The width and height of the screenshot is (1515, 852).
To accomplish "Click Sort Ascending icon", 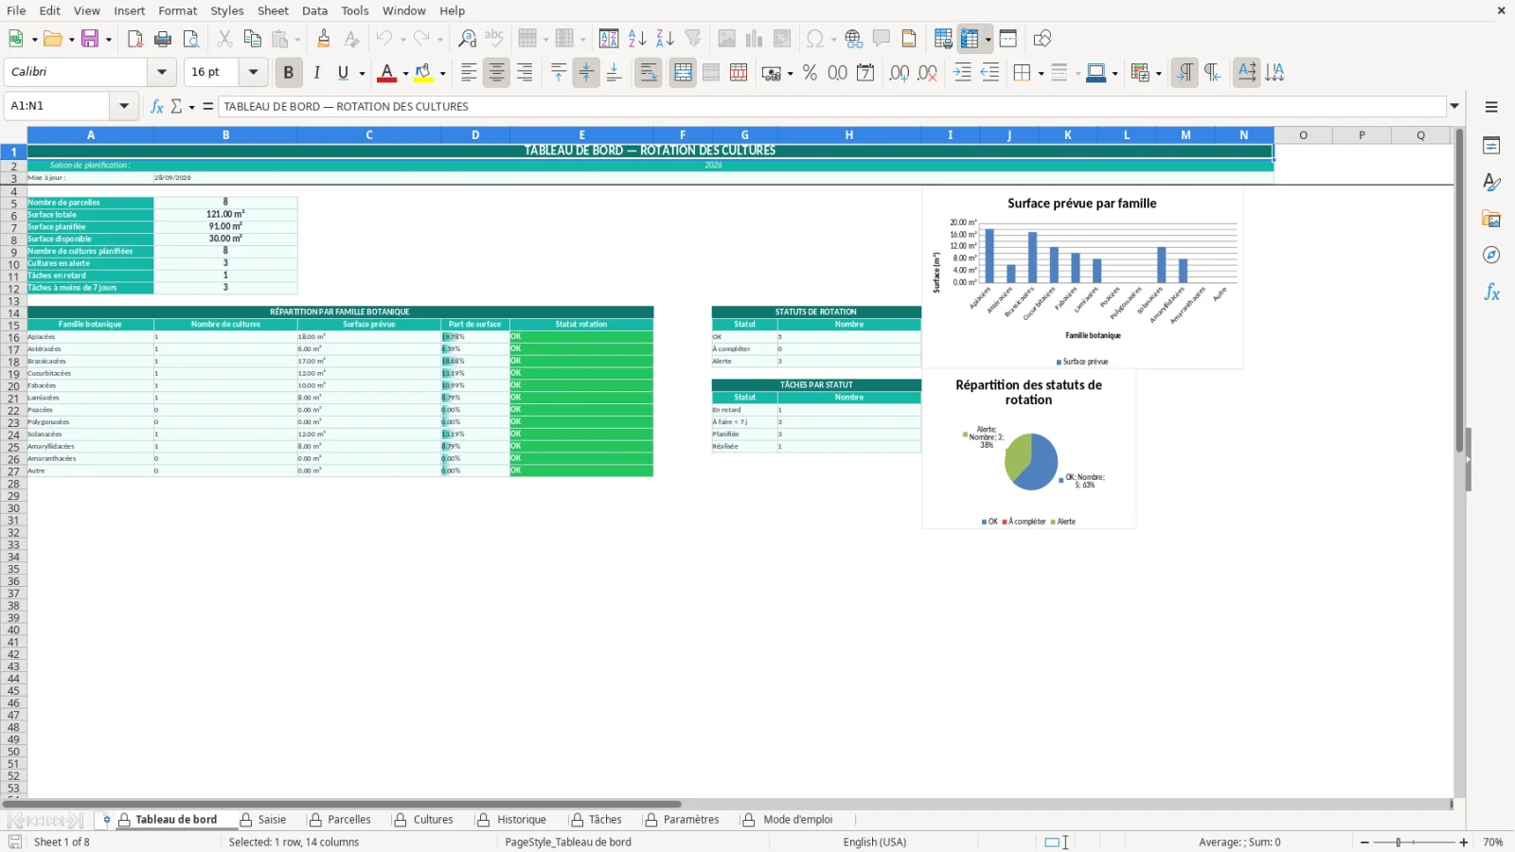I will click(637, 39).
